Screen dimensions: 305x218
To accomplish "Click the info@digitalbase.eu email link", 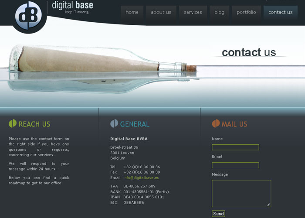I will click(x=141, y=178).
